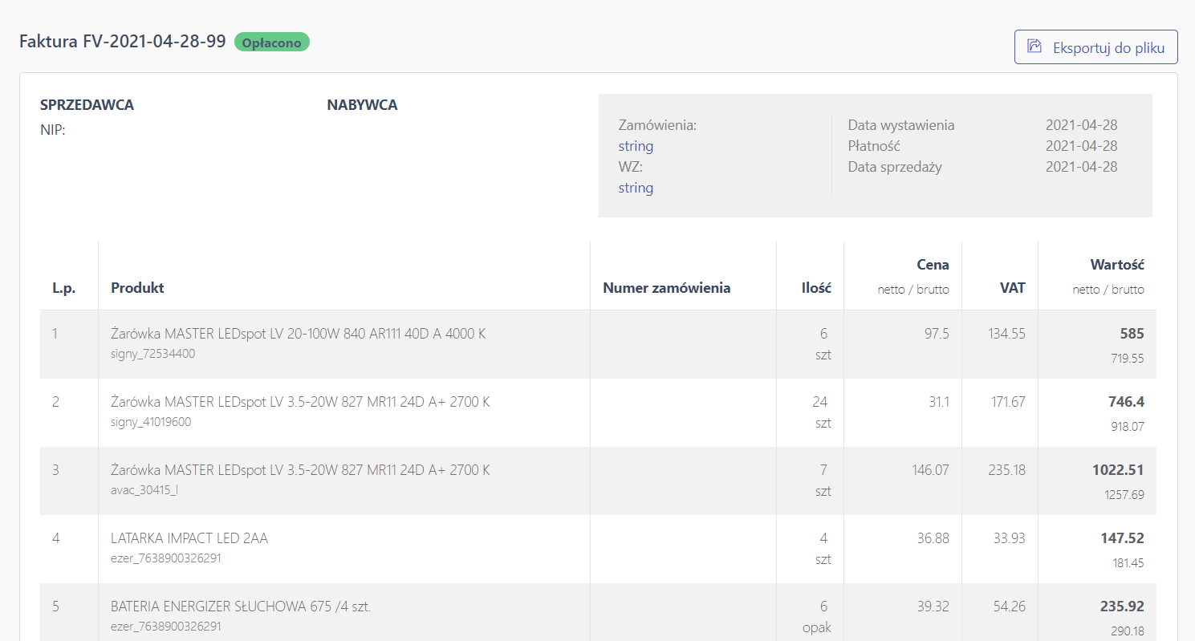The image size is (1195, 641).
Task: Click product code signy_41019600
Action: 151,422
